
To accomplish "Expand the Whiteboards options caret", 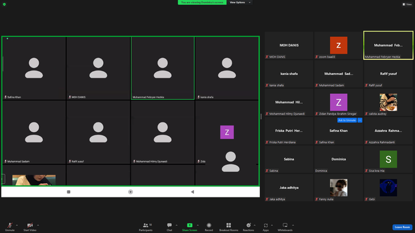I will [293, 225].
